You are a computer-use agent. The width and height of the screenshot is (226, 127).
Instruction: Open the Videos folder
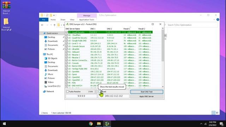pos(50,82)
